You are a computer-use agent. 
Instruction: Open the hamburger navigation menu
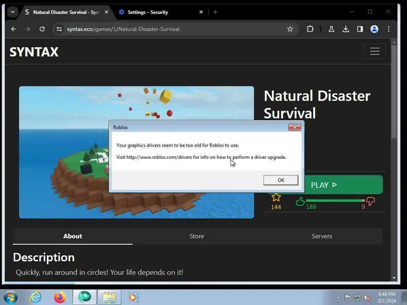(x=374, y=51)
